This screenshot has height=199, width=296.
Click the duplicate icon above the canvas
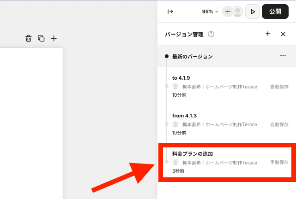[41, 39]
